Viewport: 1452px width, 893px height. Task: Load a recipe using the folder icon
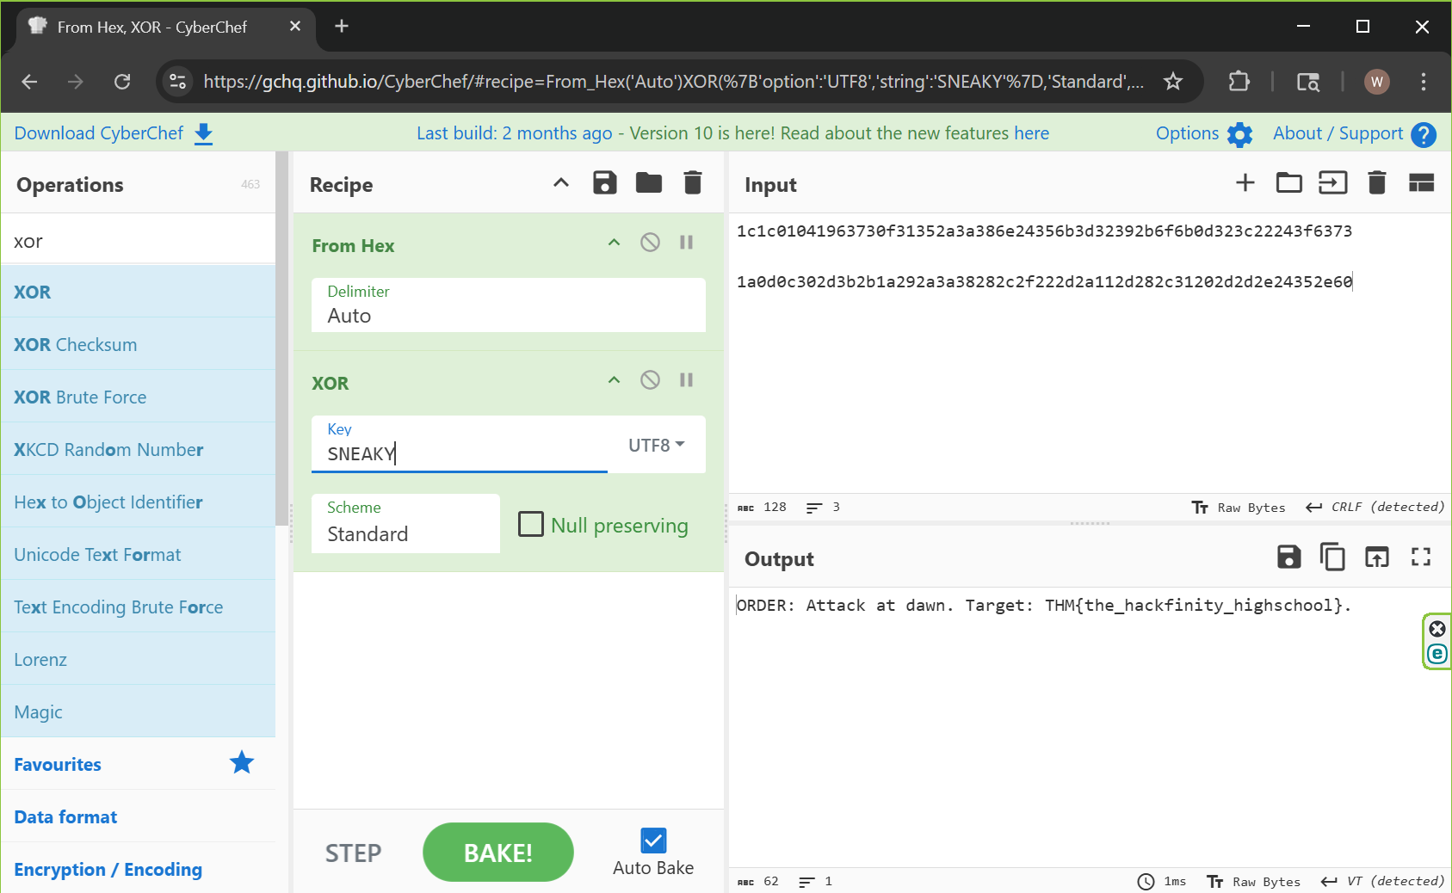tap(648, 183)
